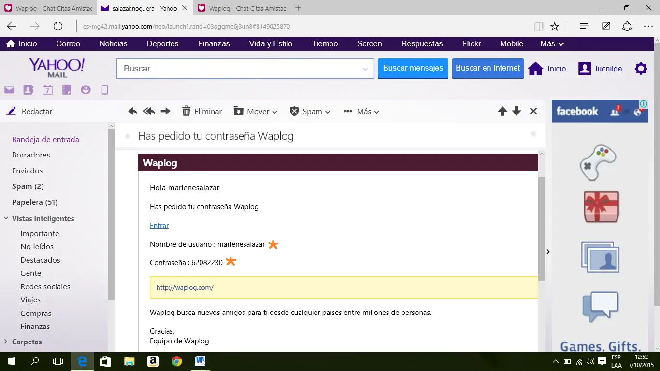Screen dimensions: 660x371
Task: Expand the Más menu in navigation bar
Action: (x=552, y=43)
